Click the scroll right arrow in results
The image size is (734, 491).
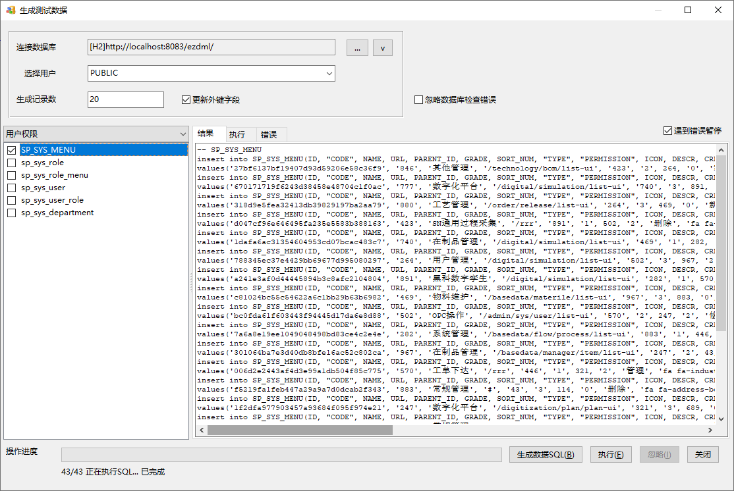[x=710, y=430]
